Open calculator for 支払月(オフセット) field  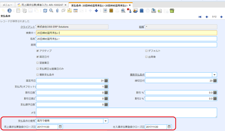point(106,87)
